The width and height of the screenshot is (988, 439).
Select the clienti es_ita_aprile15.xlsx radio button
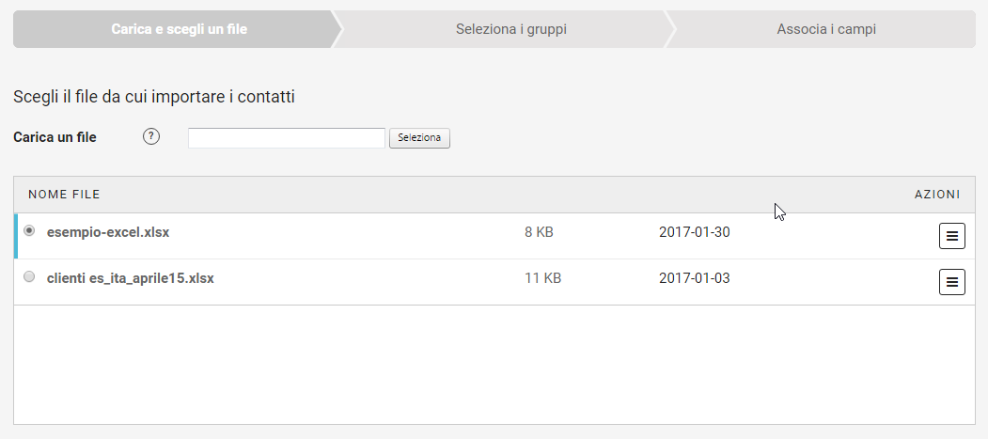29,277
